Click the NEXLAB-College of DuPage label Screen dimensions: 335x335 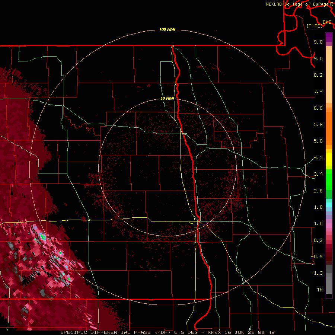(x=297, y=4)
